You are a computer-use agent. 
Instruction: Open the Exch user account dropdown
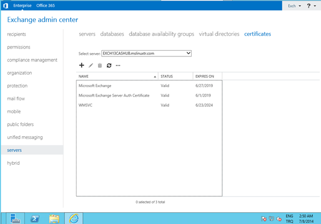[x=294, y=6]
